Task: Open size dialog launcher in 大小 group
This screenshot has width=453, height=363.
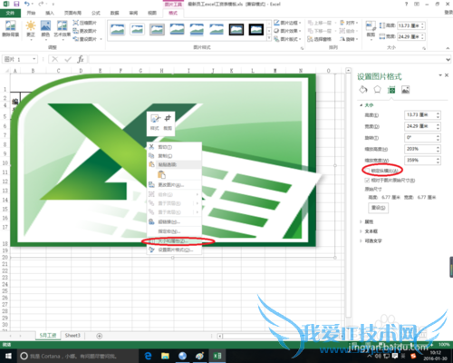Action: coord(424,48)
